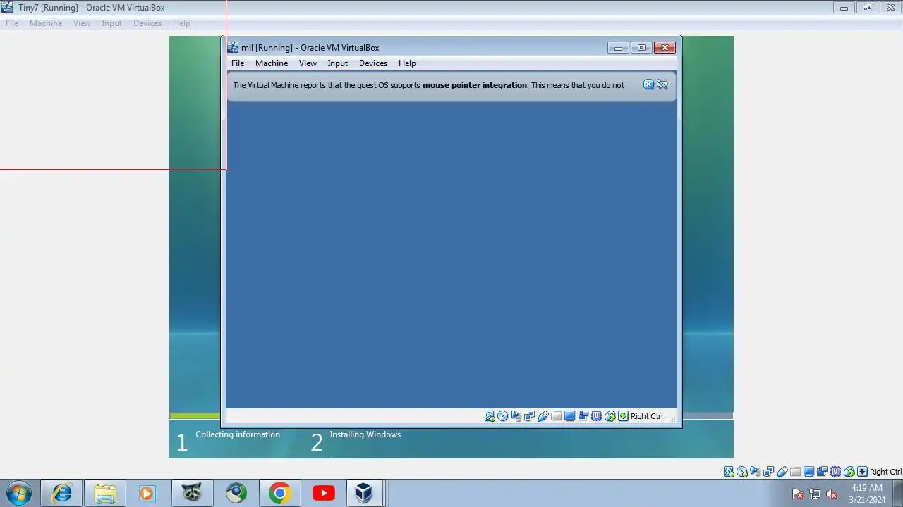Open Windows Explorer from taskbar

[105, 493]
